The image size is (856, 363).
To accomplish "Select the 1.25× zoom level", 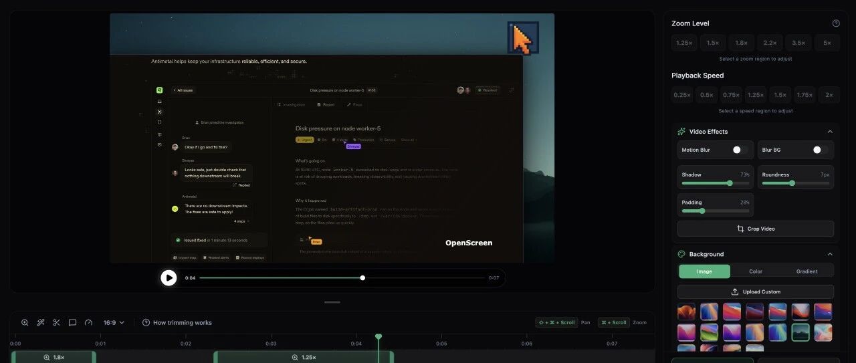I will click(x=684, y=43).
